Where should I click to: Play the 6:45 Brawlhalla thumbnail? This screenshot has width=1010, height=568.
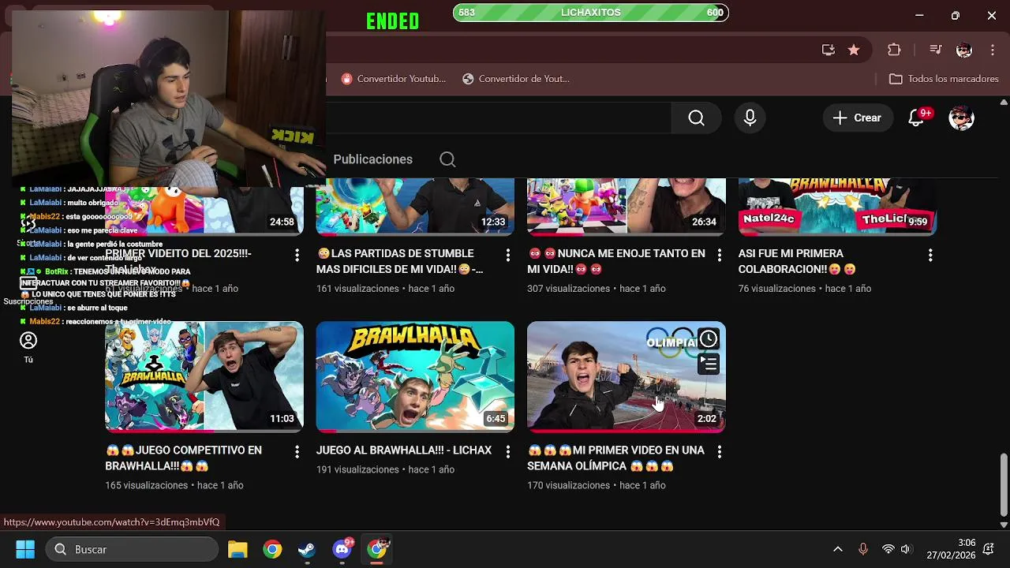pyautogui.click(x=415, y=376)
